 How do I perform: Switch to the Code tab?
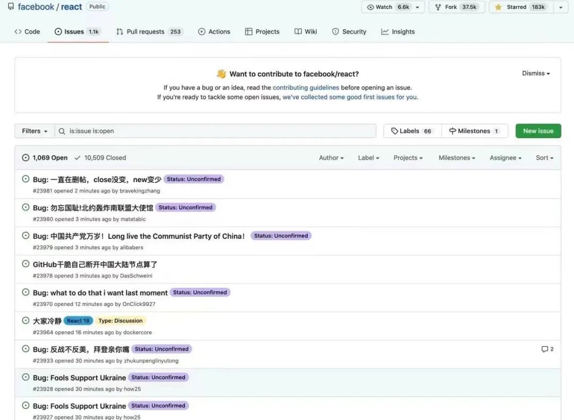point(27,31)
